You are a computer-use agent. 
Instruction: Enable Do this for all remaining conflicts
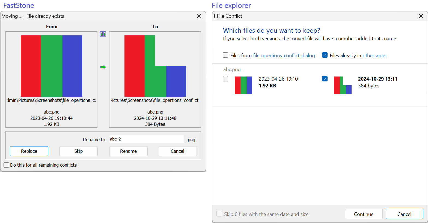coord(7,165)
